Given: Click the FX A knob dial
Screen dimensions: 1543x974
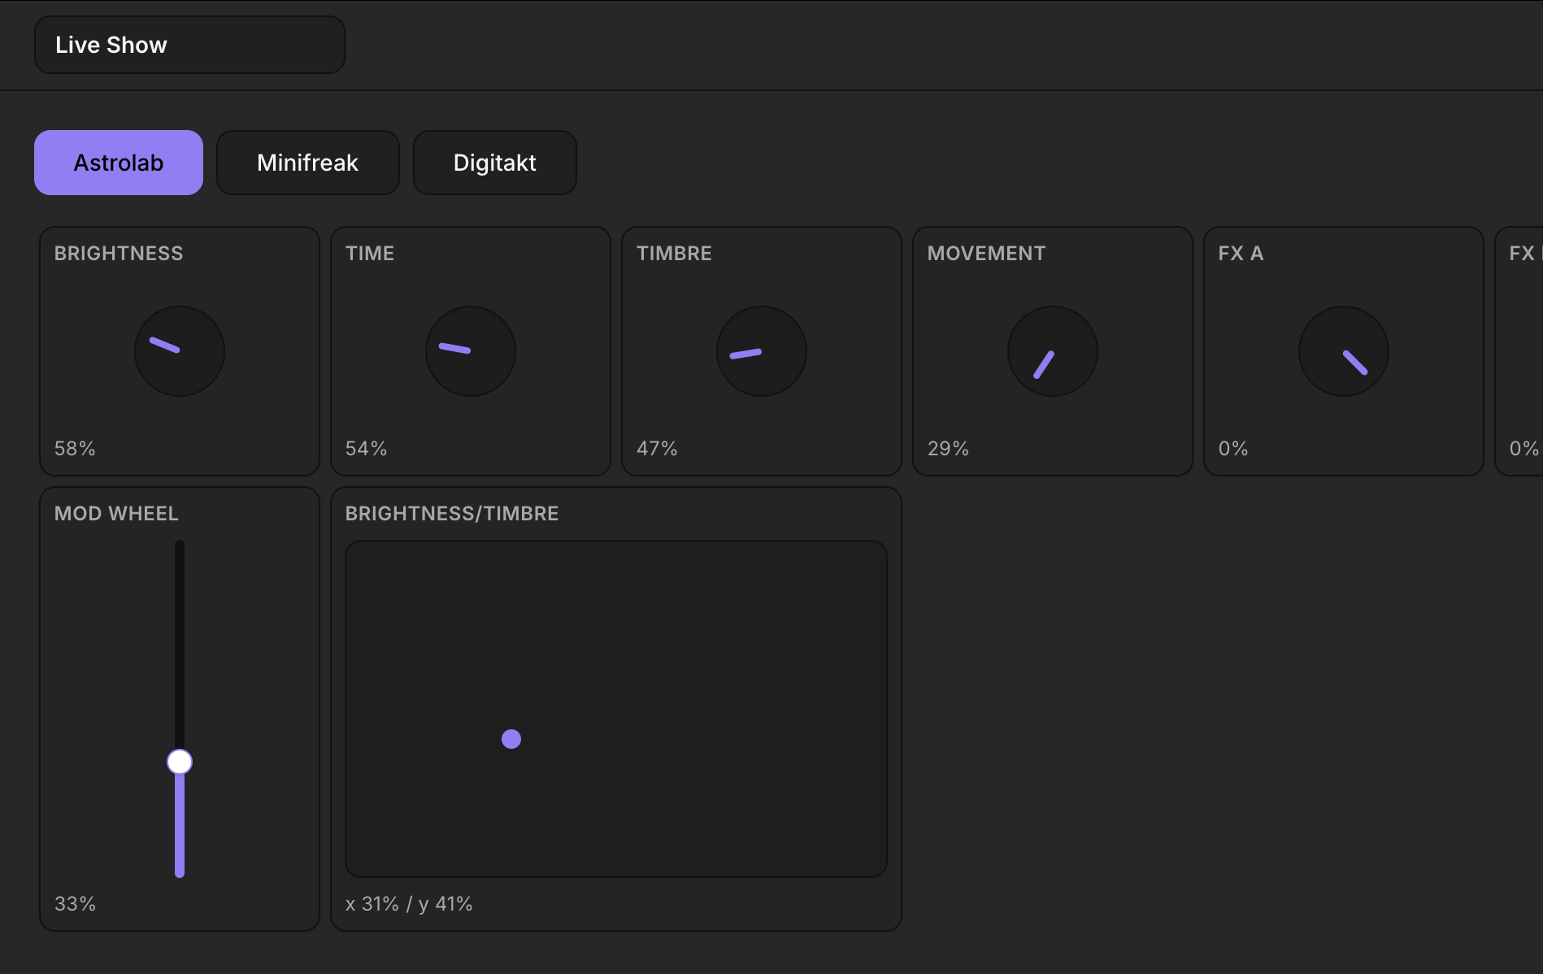Looking at the screenshot, I should tap(1344, 351).
